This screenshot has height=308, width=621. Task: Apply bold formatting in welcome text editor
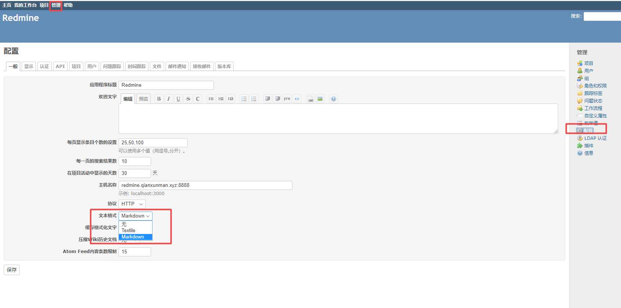[159, 99]
